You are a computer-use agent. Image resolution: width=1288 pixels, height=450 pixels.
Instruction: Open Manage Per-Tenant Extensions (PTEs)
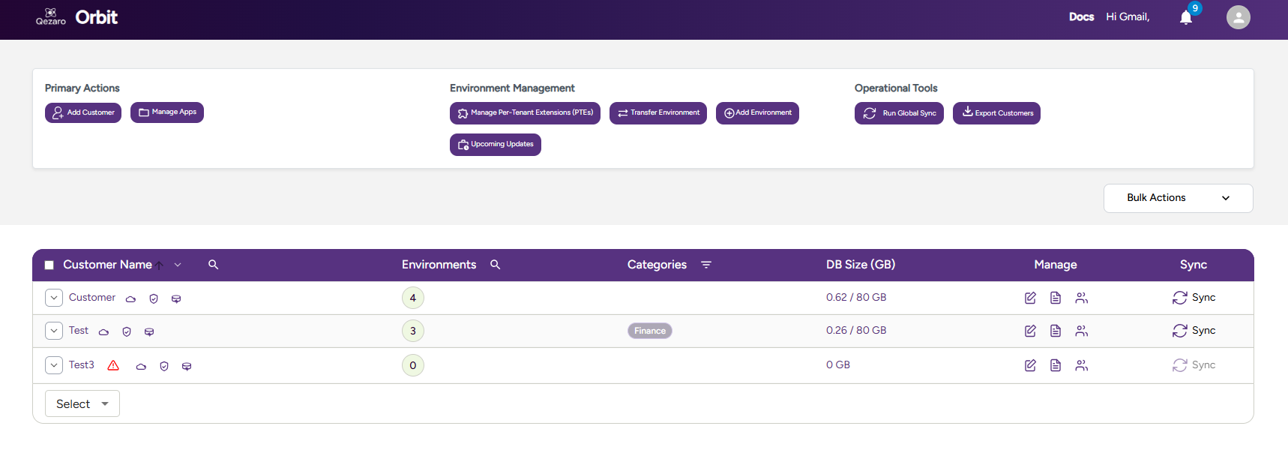pos(525,113)
